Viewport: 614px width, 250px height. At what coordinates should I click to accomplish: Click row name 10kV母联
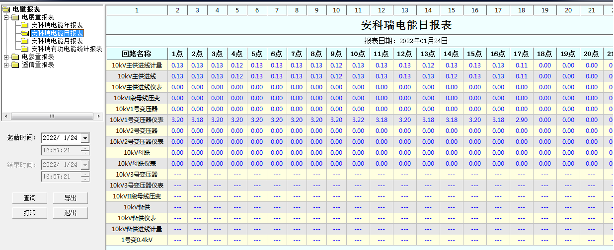click(137, 152)
